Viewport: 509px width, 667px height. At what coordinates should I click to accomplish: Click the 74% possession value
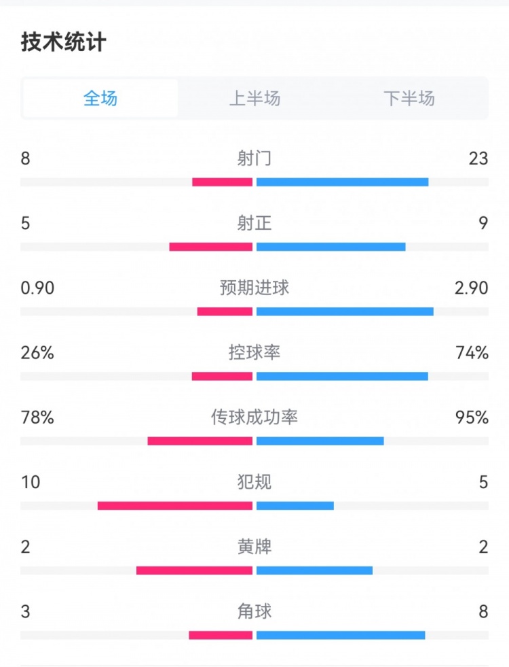(472, 352)
